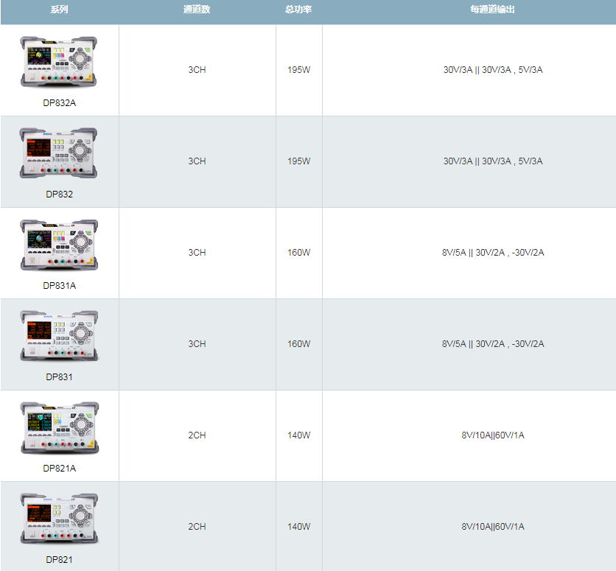Click the 通道数 column header
This screenshot has height=571, width=616.
(197, 10)
